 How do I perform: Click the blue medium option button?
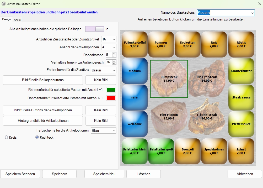135,71
